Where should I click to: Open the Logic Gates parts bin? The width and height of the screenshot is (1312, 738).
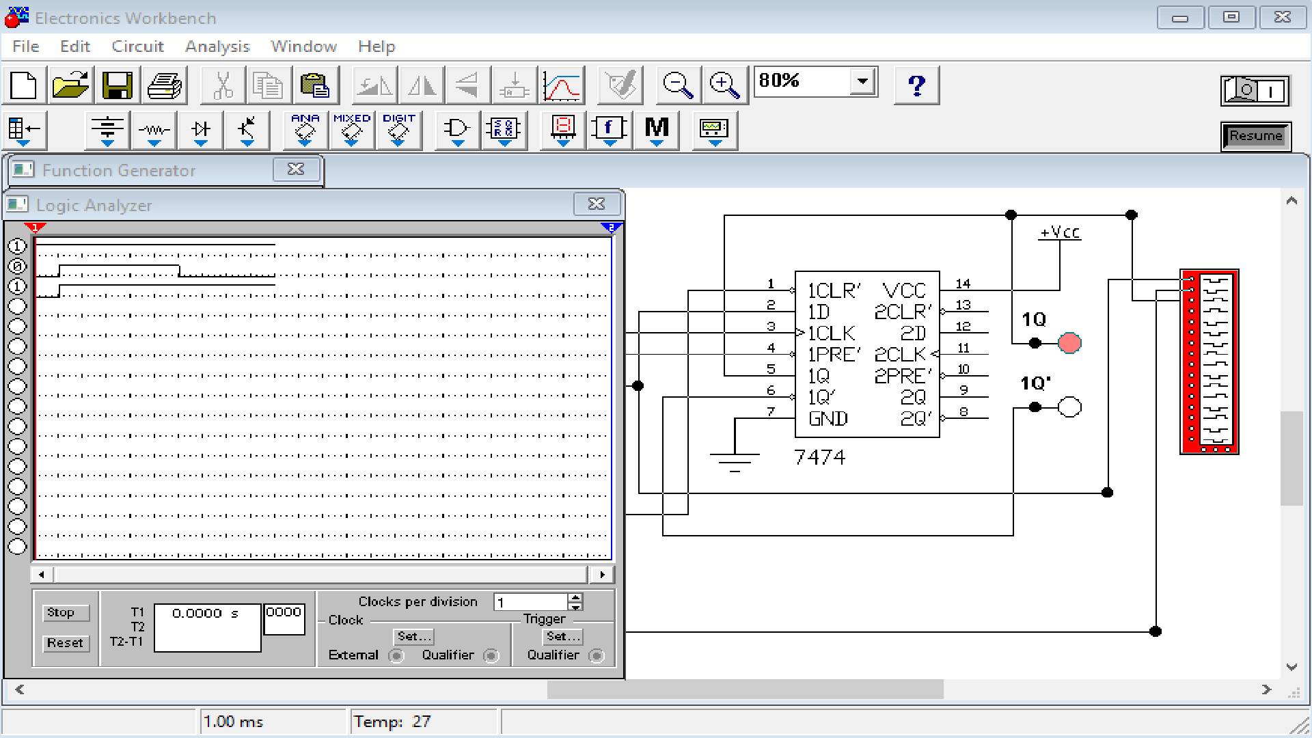point(457,130)
